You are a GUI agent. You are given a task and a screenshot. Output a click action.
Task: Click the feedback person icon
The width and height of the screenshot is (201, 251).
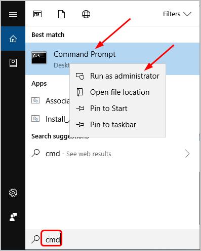[x=13, y=217]
